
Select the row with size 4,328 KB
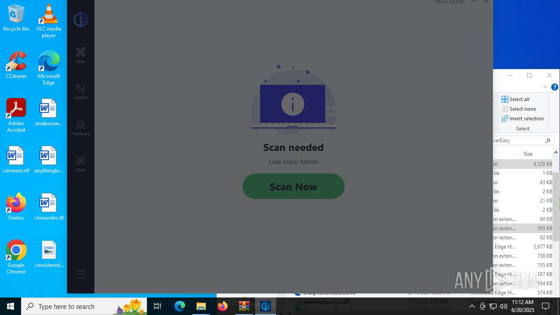pos(523,164)
